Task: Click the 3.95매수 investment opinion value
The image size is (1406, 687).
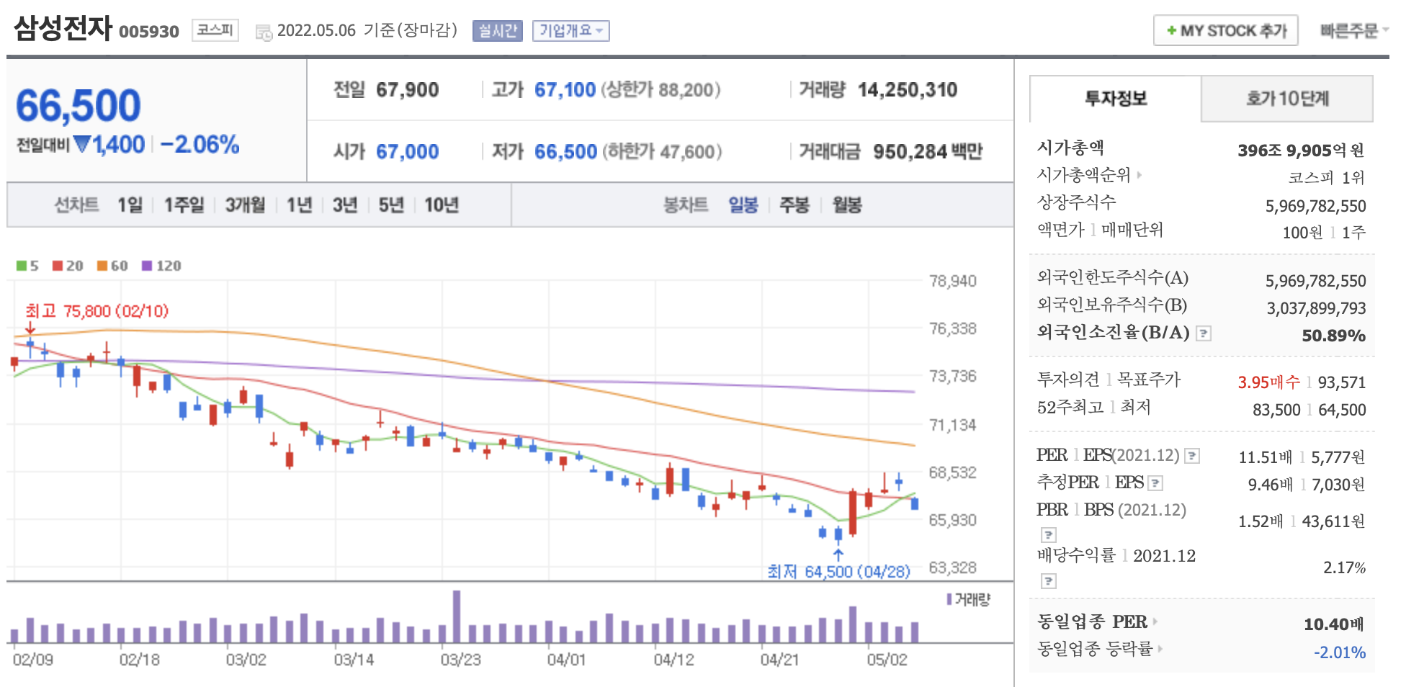Action: tap(1269, 382)
